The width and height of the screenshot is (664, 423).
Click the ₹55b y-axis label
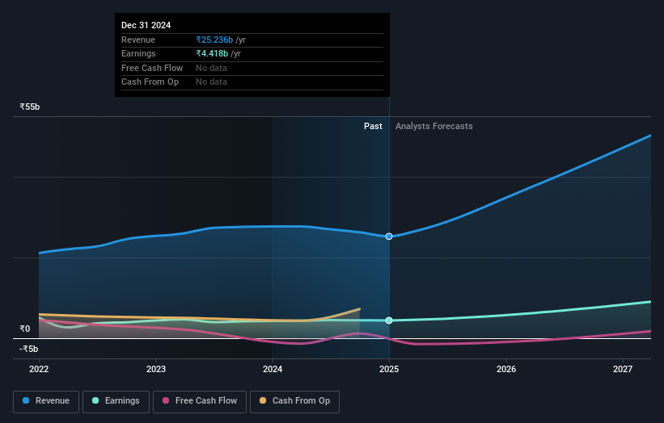point(30,107)
